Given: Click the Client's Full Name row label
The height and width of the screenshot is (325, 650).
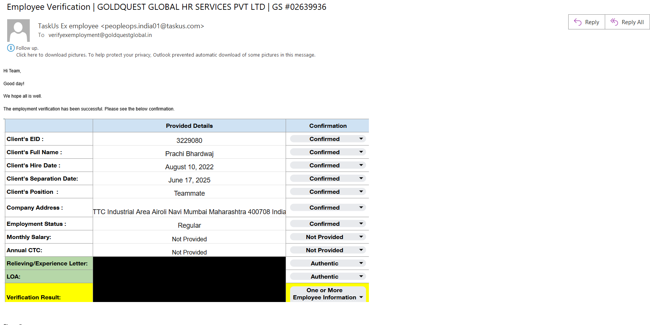Looking at the screenshot, I should click(34, 152).
